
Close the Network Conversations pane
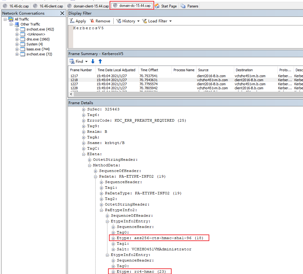coord(62,13)
